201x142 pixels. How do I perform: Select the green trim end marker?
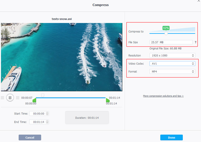108,100
